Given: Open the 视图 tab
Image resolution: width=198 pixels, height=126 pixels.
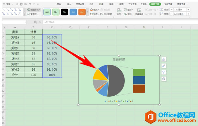Looking at the screenshot, I should [x=121, y=4].
